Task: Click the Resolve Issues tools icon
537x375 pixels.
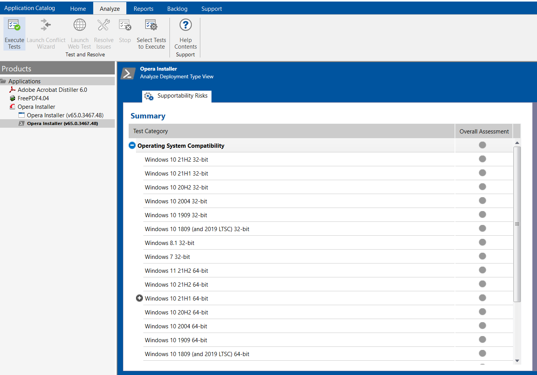Action: [x=104, y=26]
